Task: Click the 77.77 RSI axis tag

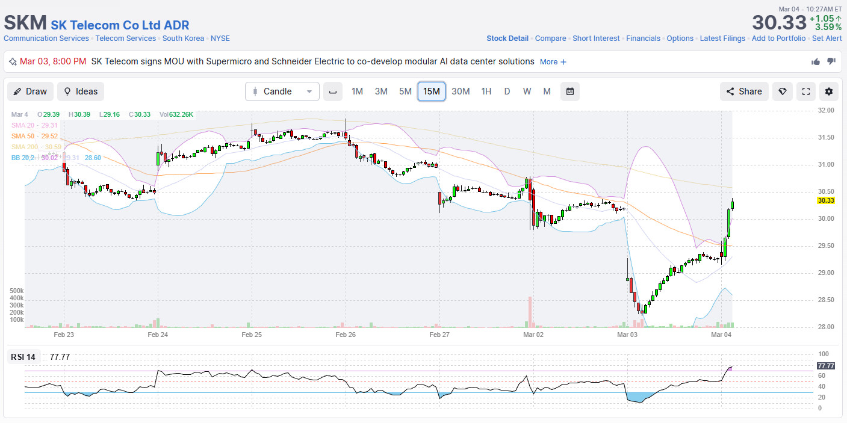Action: [826, 366]
